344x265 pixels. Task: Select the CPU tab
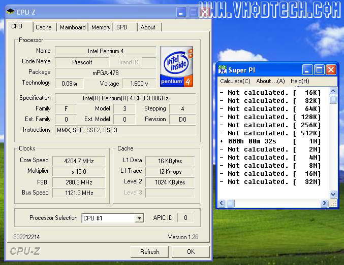coord(20,26)
